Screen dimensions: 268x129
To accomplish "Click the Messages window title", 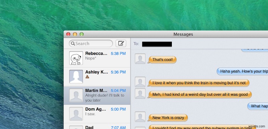I will pyautogui.click(x=183, y=34).
